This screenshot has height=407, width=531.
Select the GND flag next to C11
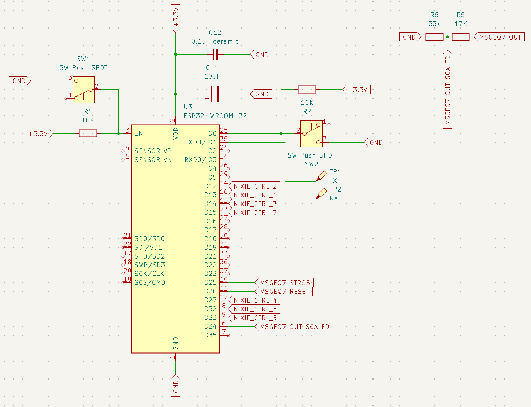tap(261, 94)
